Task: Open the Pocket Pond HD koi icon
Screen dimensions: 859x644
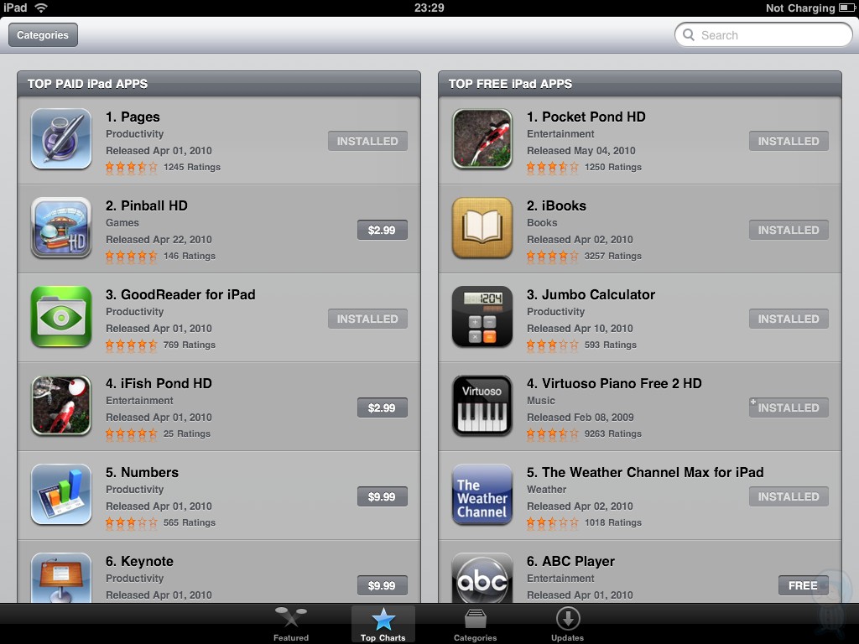Action: pyautogui.click(x=482, y=138)
